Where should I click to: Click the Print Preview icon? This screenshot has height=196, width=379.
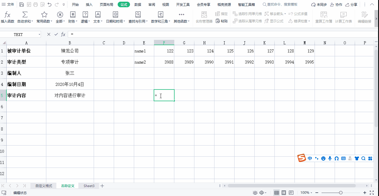point(42,4)
